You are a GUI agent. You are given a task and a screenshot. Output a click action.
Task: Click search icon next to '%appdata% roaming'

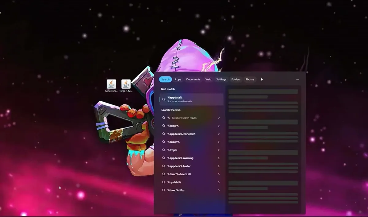pyautogui.click(x=164, y=158)
